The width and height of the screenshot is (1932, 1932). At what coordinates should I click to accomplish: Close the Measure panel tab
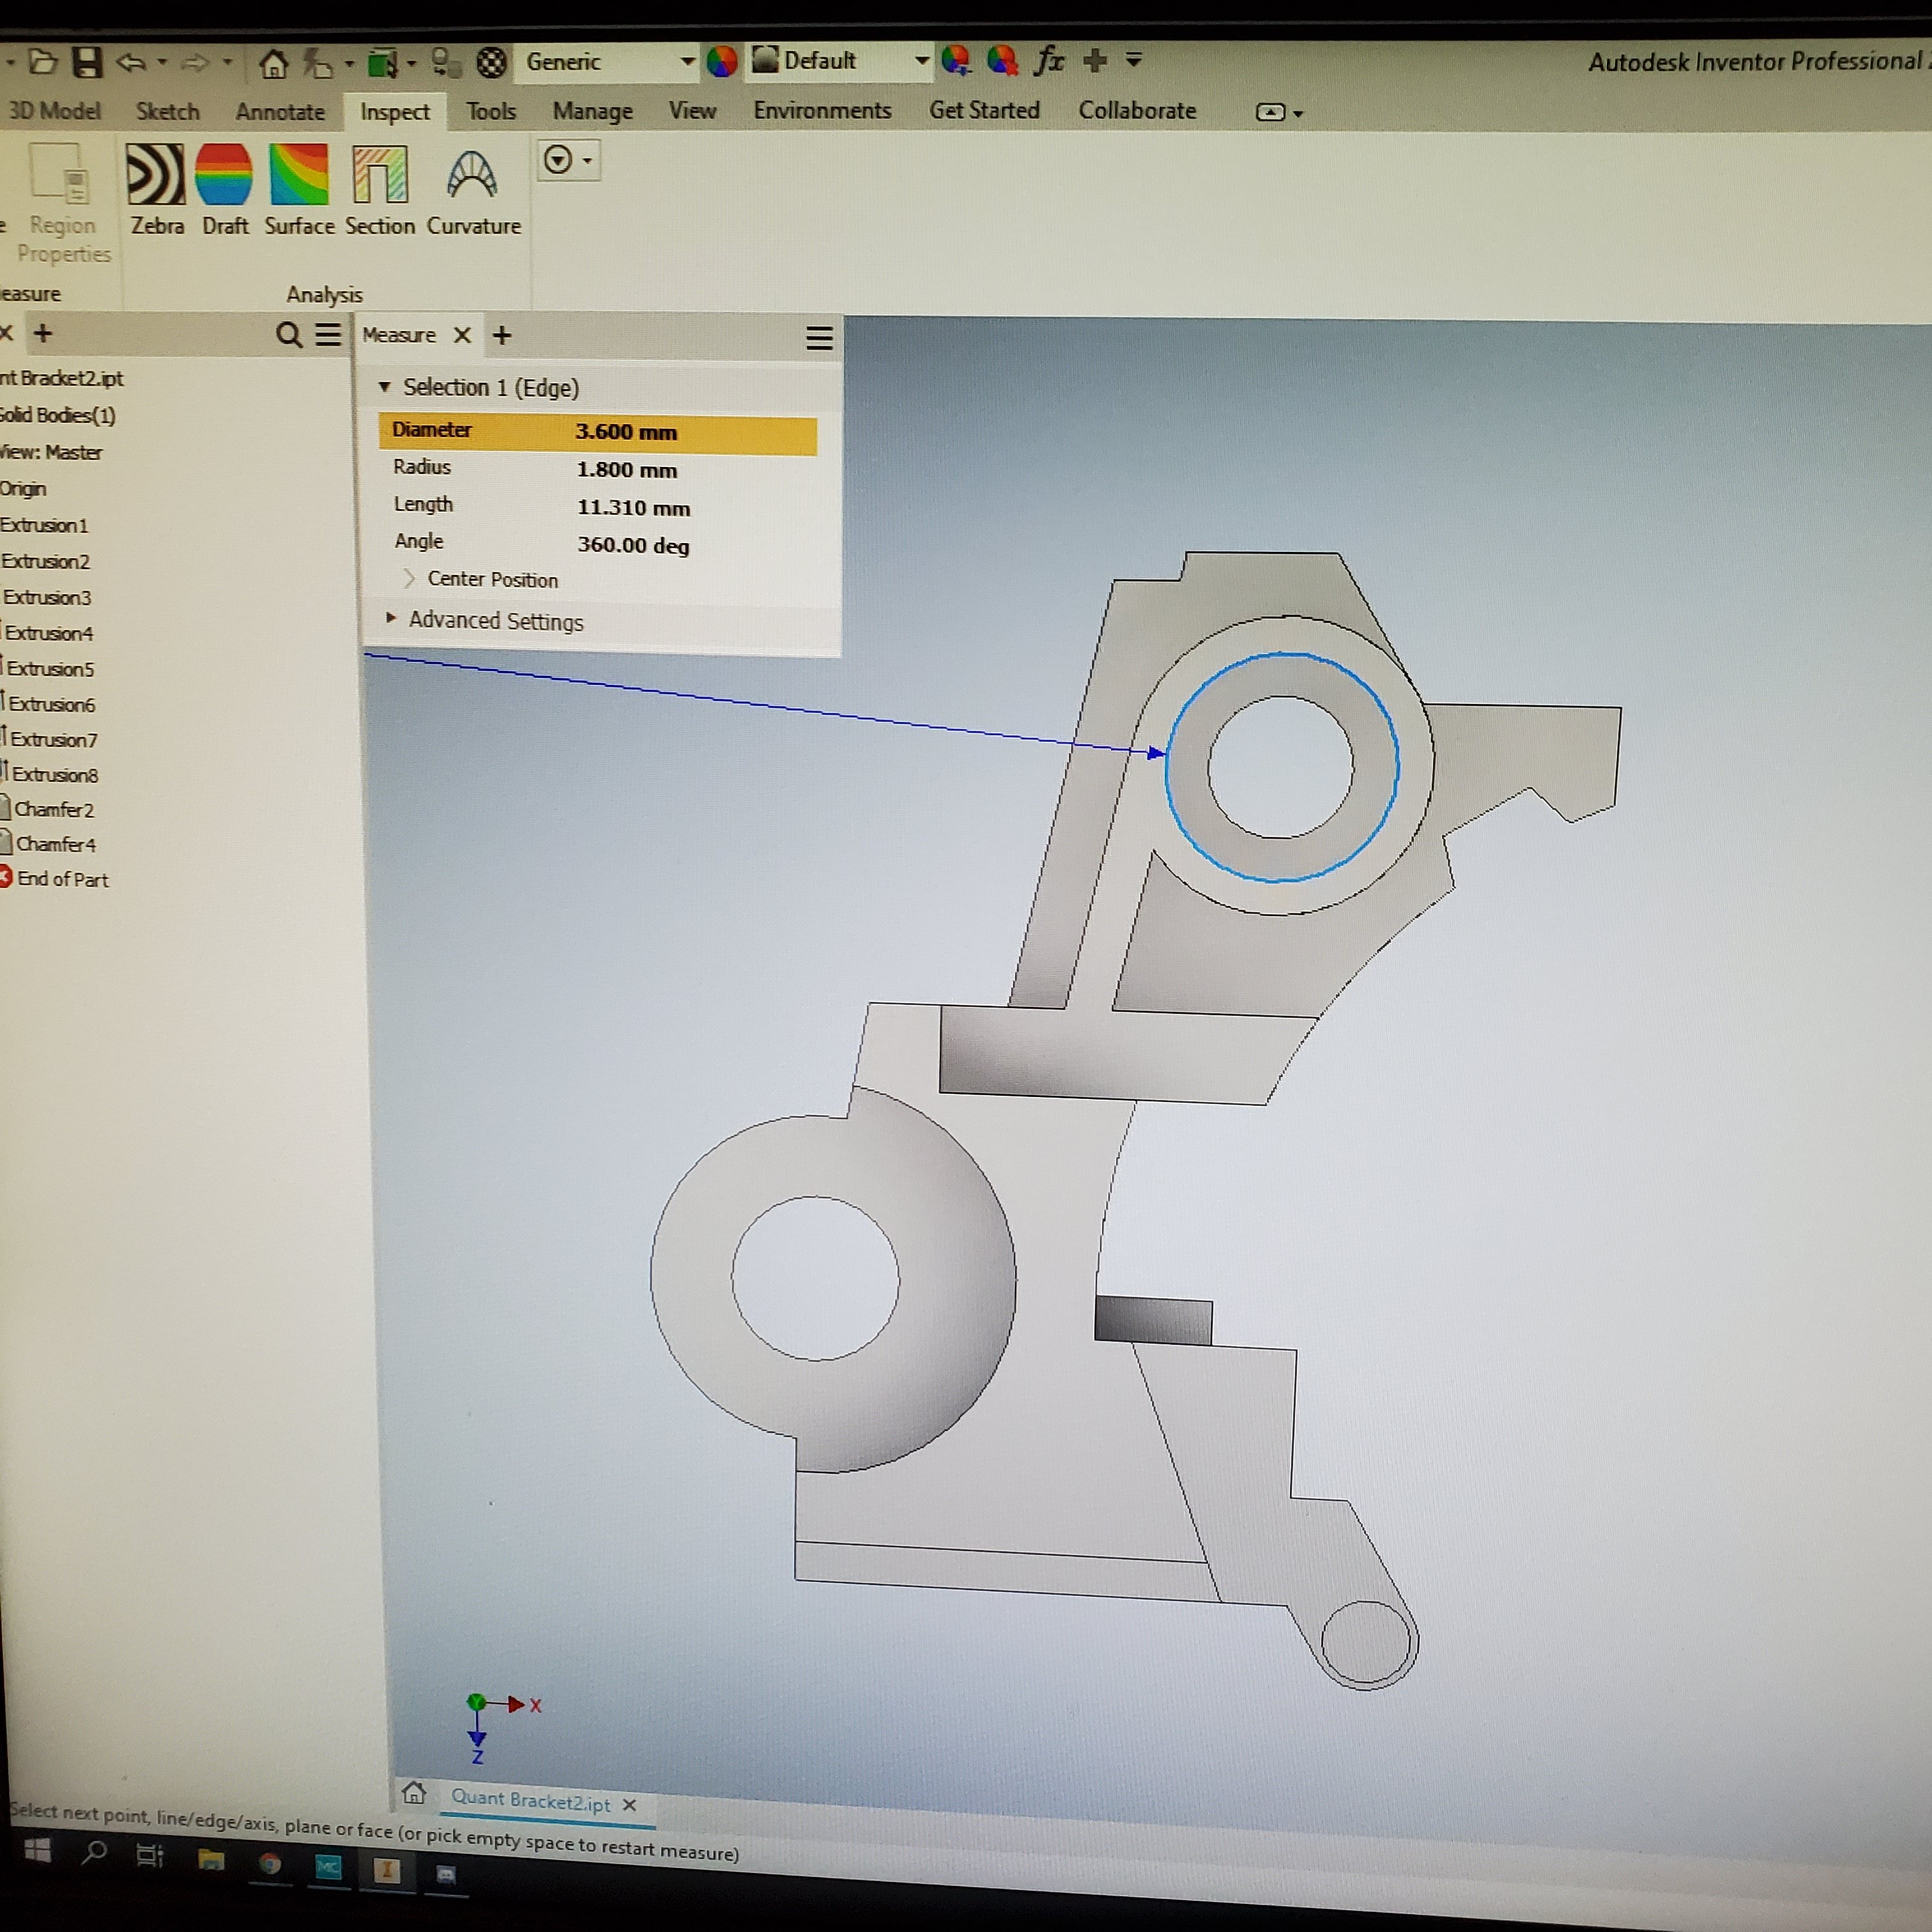click(462, 335)
